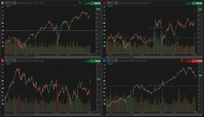204x117 pixels.
Task: Zoom in on the SPY chart
Action: pyautogui.click(x=3, y=15)
